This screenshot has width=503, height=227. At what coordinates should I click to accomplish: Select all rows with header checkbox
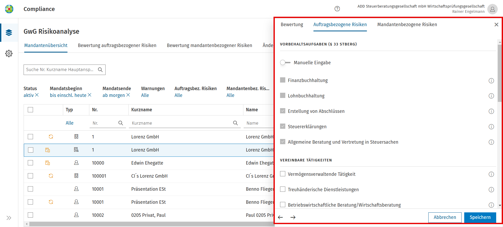[30, 110]
